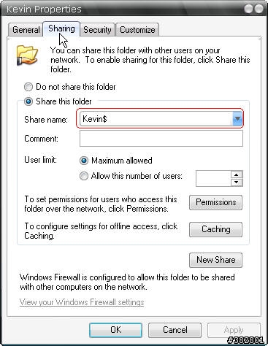Select Allow this number of users
Image resolution: width=268 pixels, height=346 pixels.
click(x=84, y=176)
